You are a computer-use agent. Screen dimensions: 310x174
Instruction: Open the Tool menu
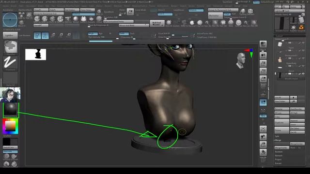coord(208,6)
